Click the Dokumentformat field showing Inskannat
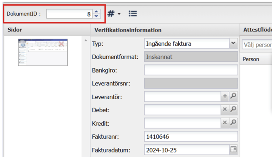The image size is (272, 158). 191,57
